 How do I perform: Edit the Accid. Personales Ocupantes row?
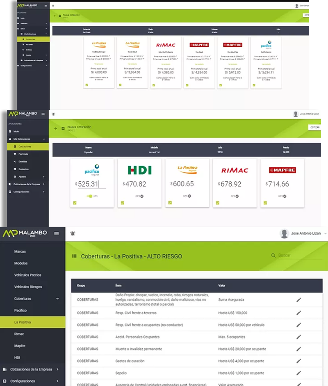(x=298, y=337)
